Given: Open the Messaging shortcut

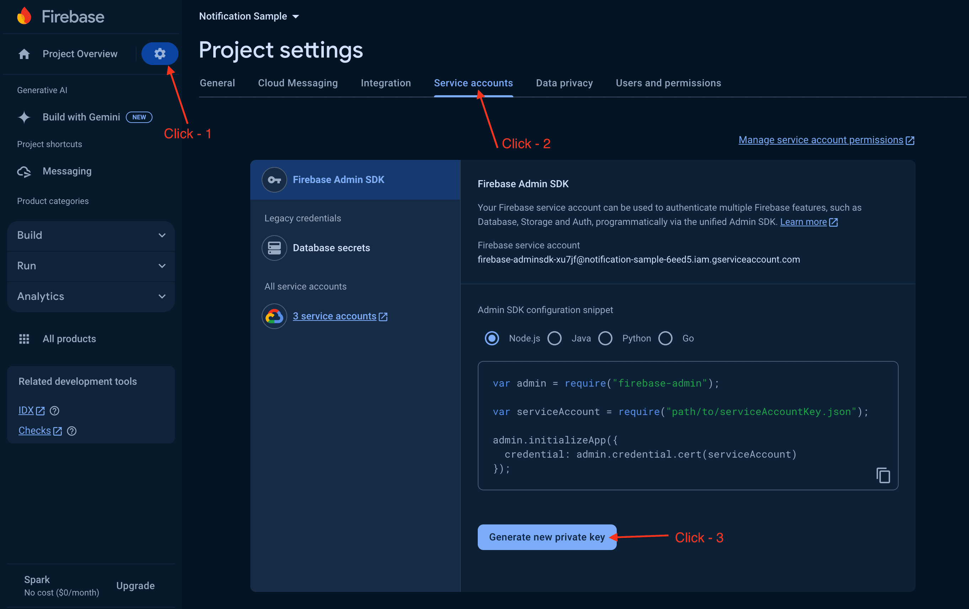Looking at the screenshot, I should [x=67, y=171].
